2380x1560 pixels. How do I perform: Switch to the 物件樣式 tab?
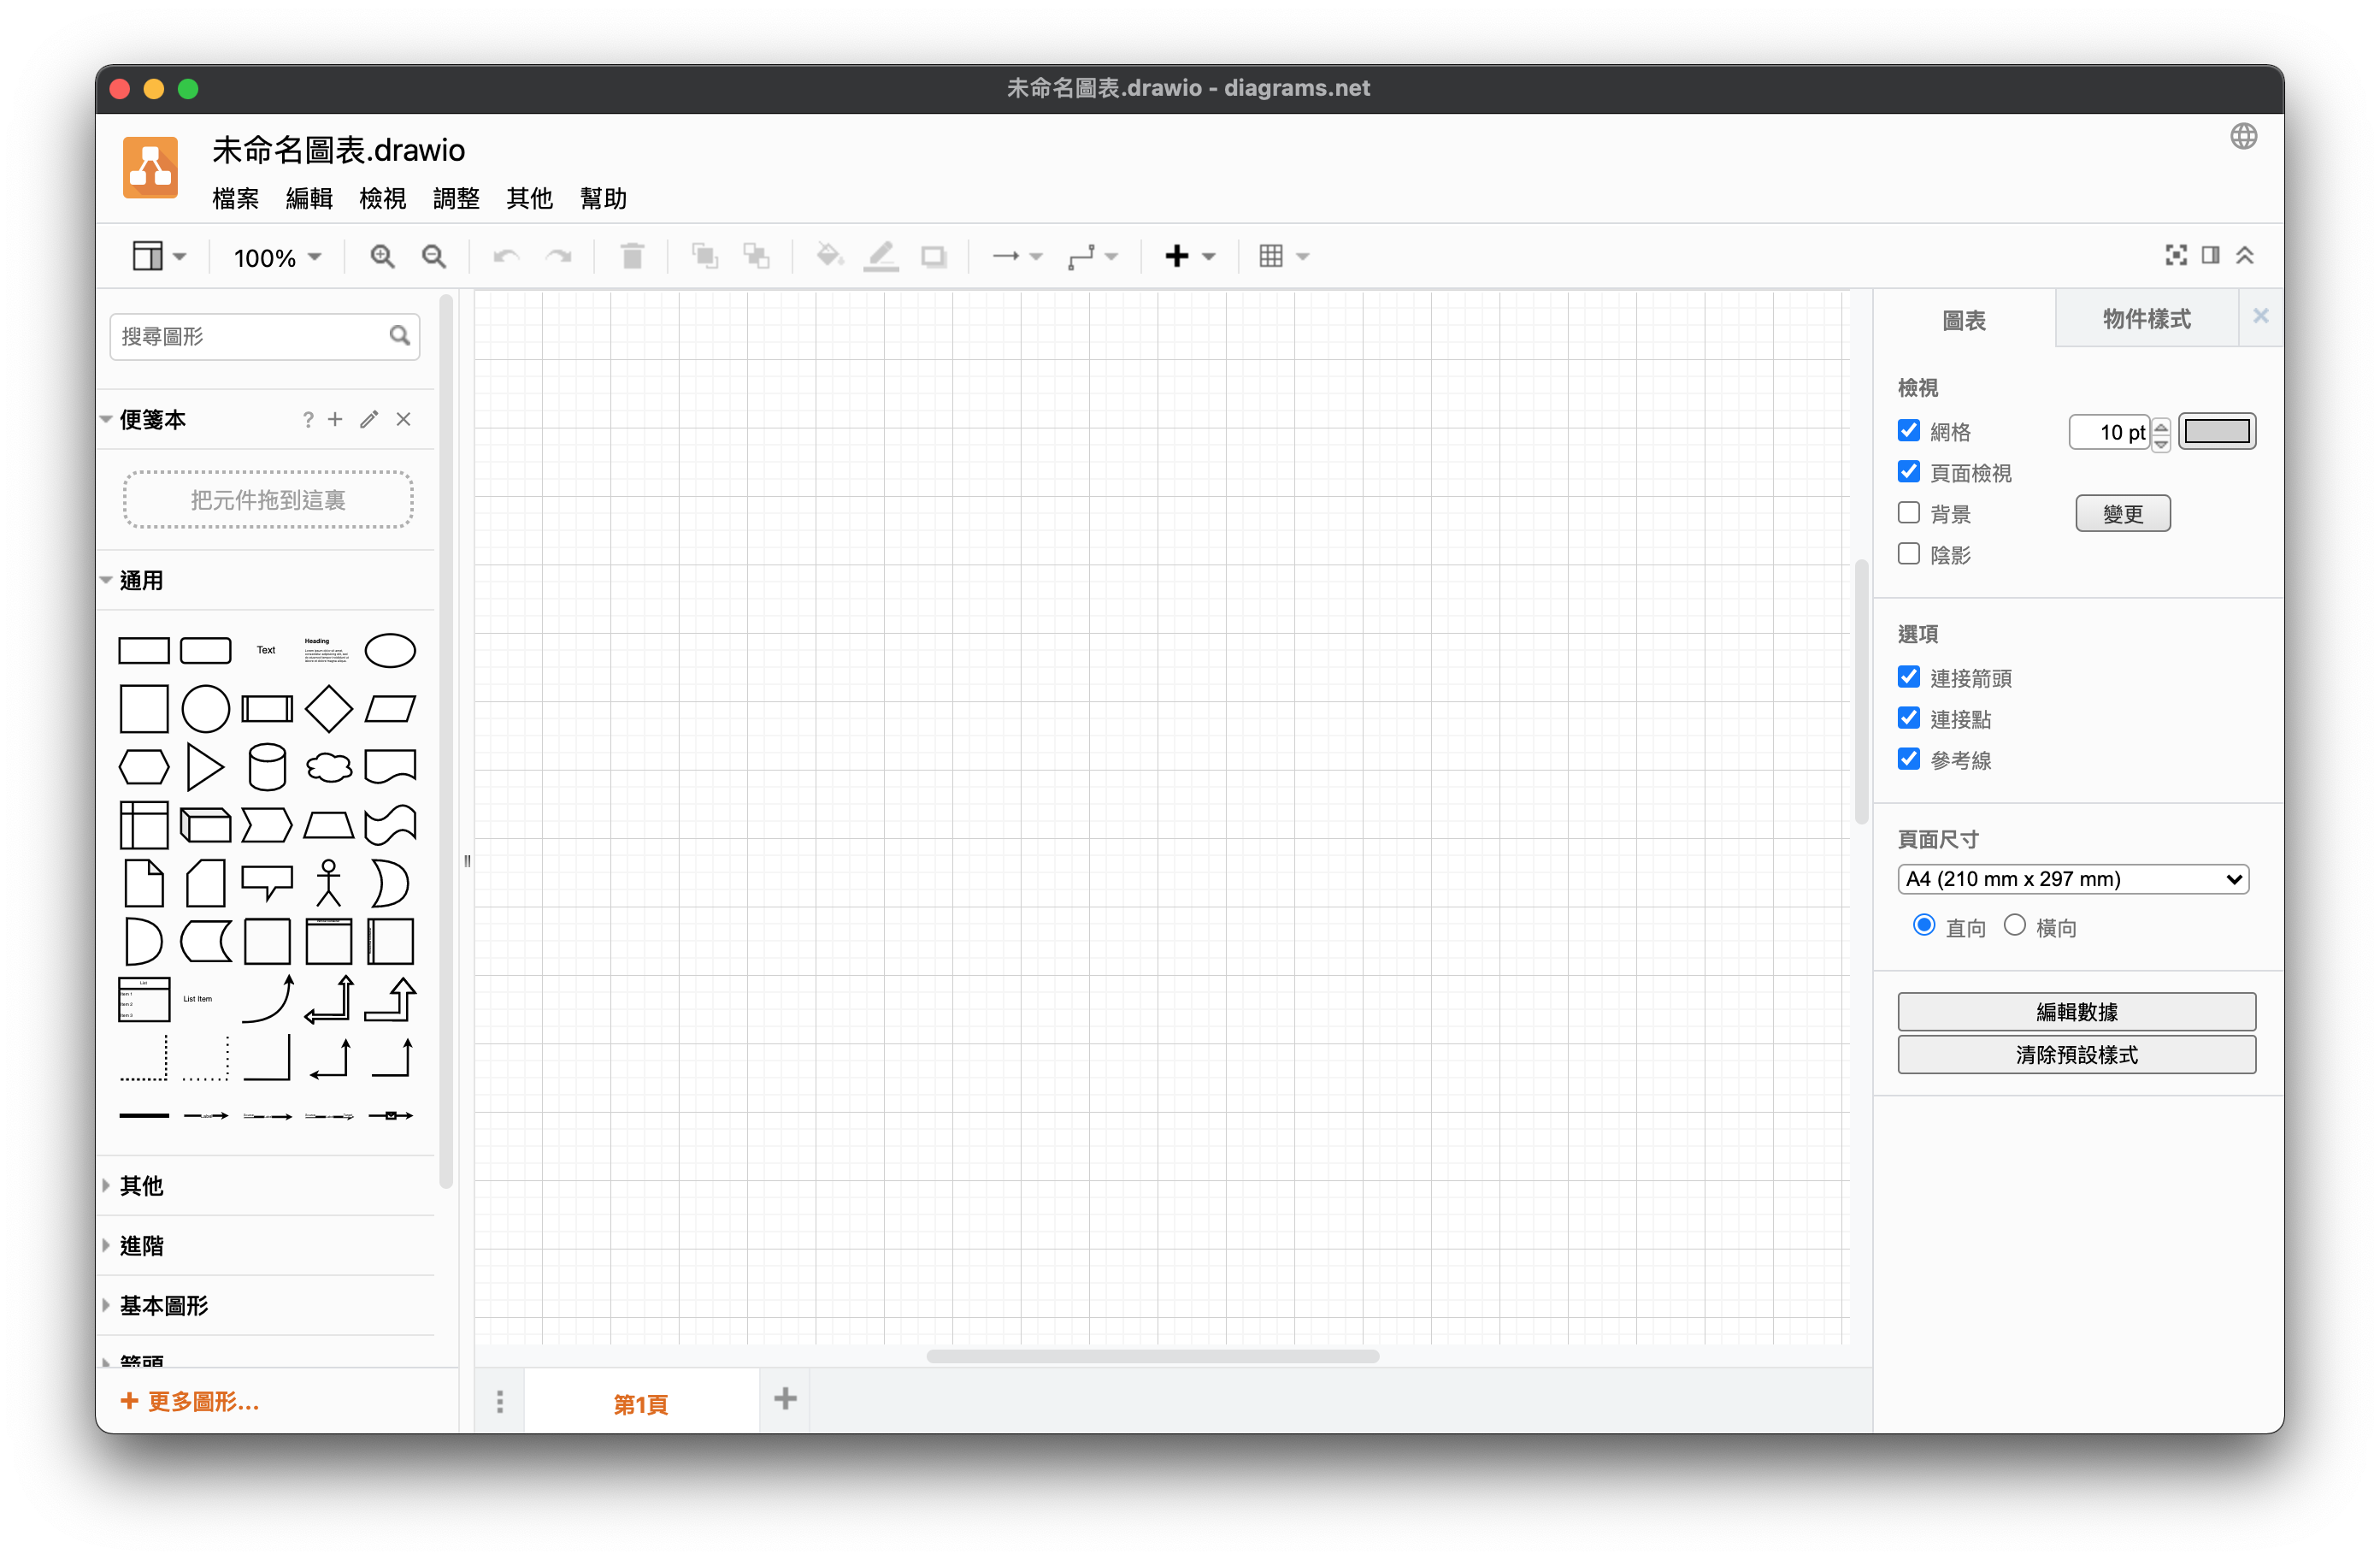coord(2146,318)
